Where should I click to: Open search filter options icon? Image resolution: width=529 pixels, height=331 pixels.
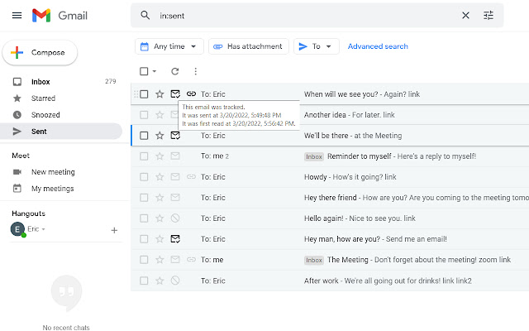click(x=488, y=15)
